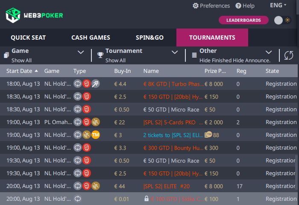
Task: Click the red knockout icon in the Bounty Hunter row
Action: coord(87,148)
